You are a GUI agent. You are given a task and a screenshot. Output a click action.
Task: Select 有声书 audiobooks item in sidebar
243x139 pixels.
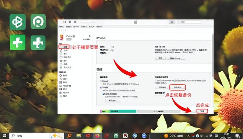coord(64,93)
